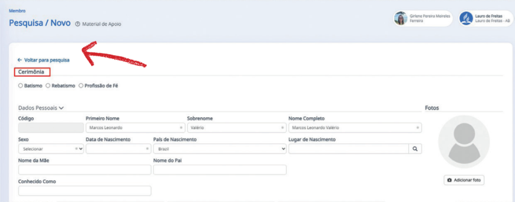Select the Rebatismo radio option

point(48,86)
